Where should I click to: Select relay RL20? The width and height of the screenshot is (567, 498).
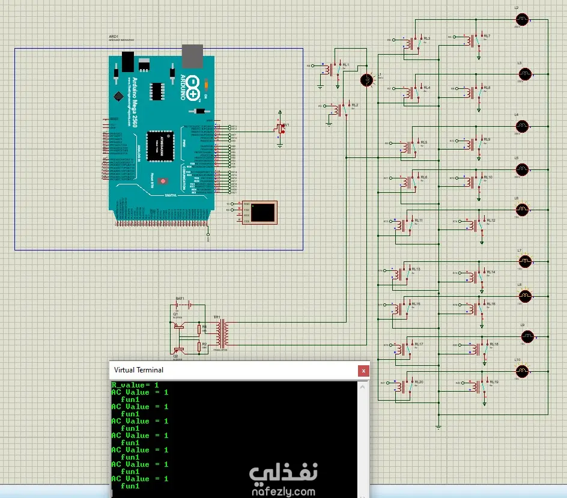tap(405, 387)
